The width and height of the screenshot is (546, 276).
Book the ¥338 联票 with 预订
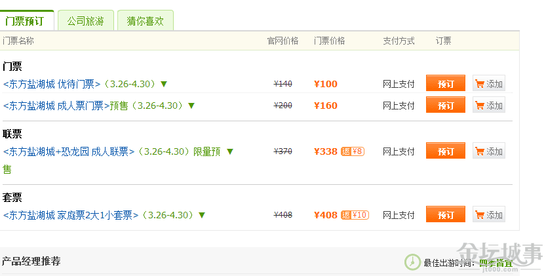445,151
